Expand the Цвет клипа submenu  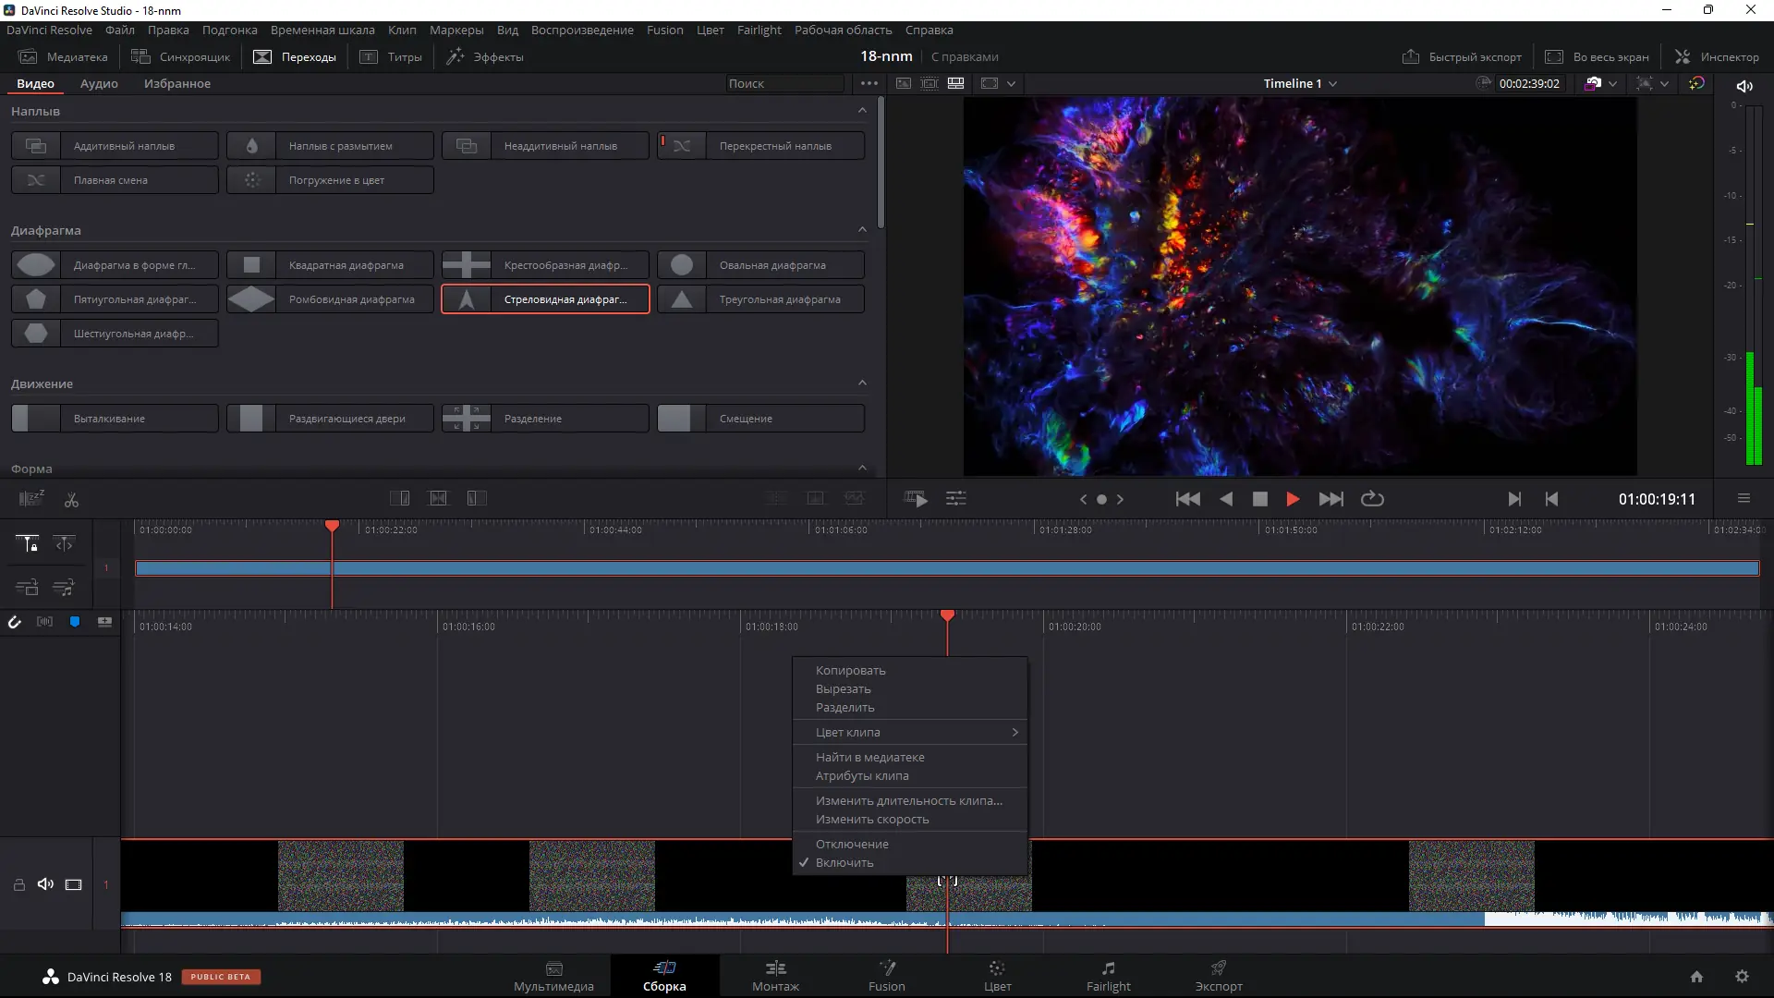click(909, 732)
